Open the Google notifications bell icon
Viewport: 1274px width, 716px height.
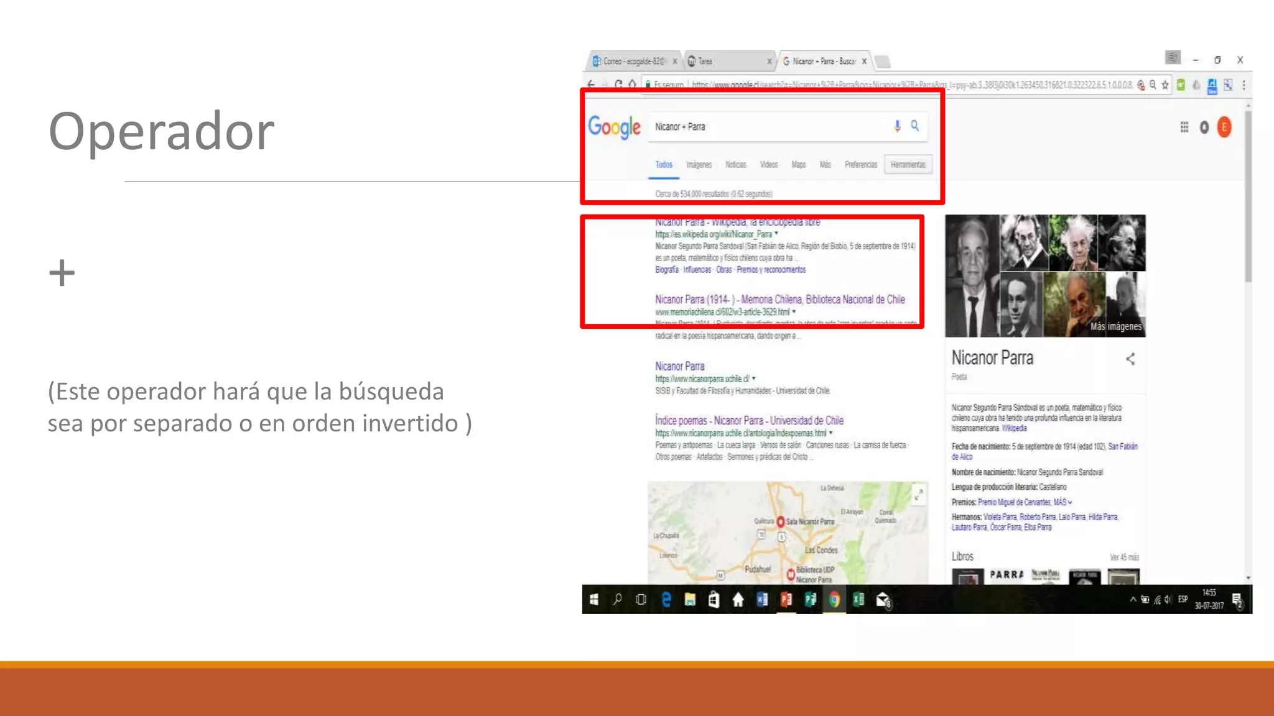(x=1204, y=127)
